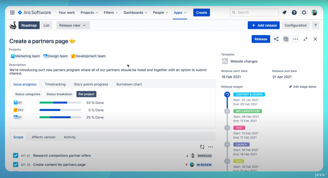Click the share release icon
The width and height of the screenshot is (328, 178).
(x=276, y=39)
